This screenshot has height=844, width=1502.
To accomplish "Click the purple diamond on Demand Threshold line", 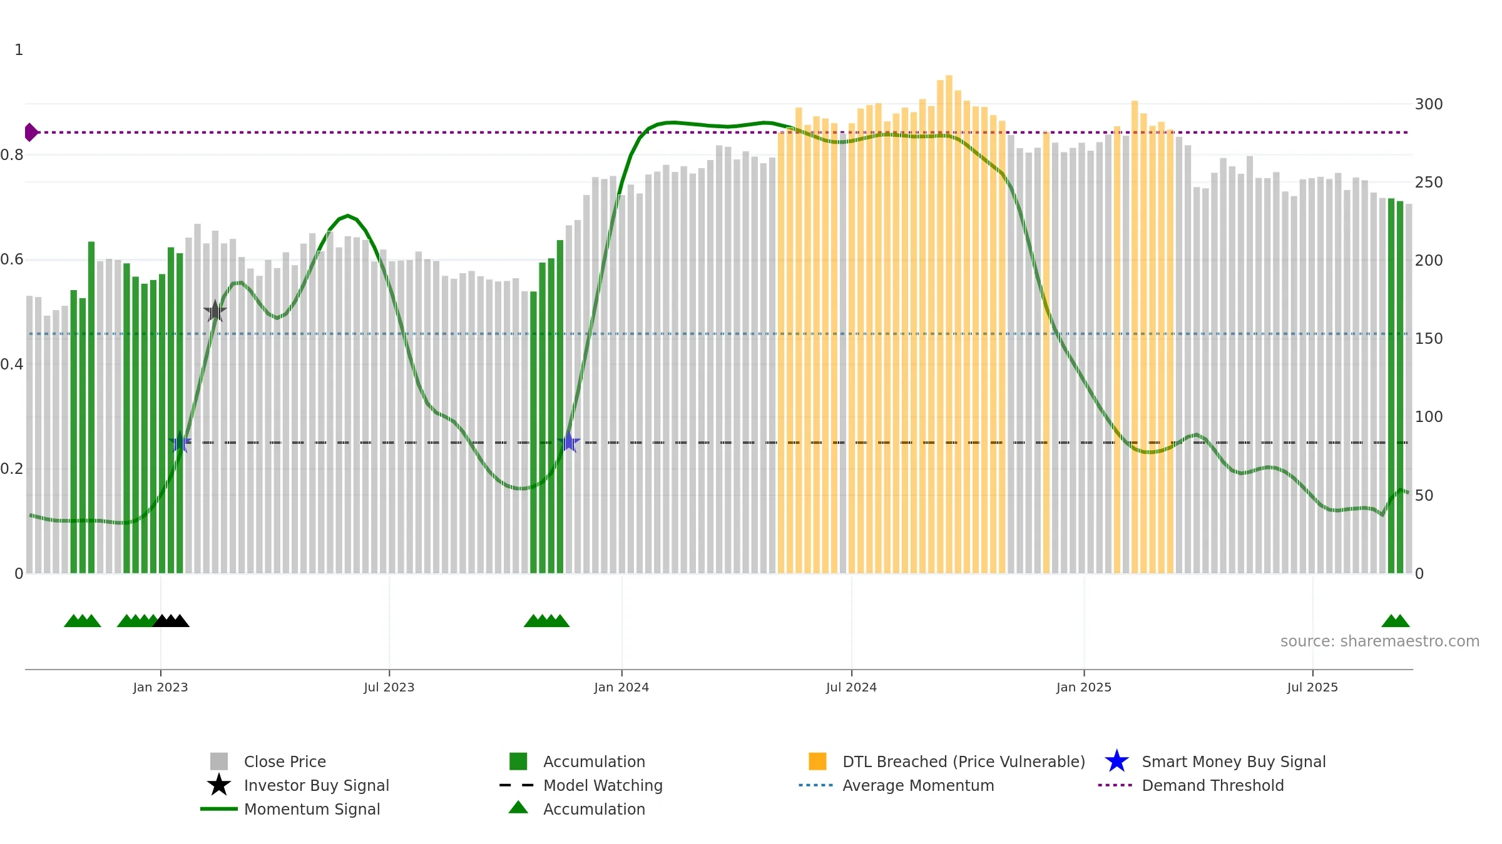I will point(31,133).
